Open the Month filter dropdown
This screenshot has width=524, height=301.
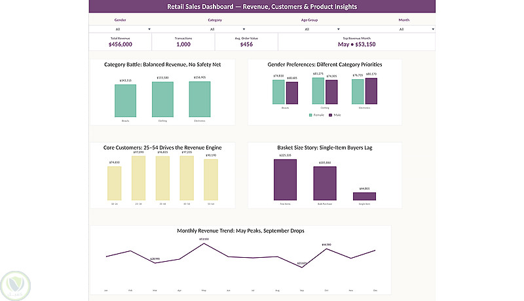point(403,29)
